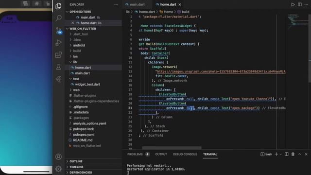Open editor more actions ellipsis
This screenshot has height=175, width=311.
point(306,4)
